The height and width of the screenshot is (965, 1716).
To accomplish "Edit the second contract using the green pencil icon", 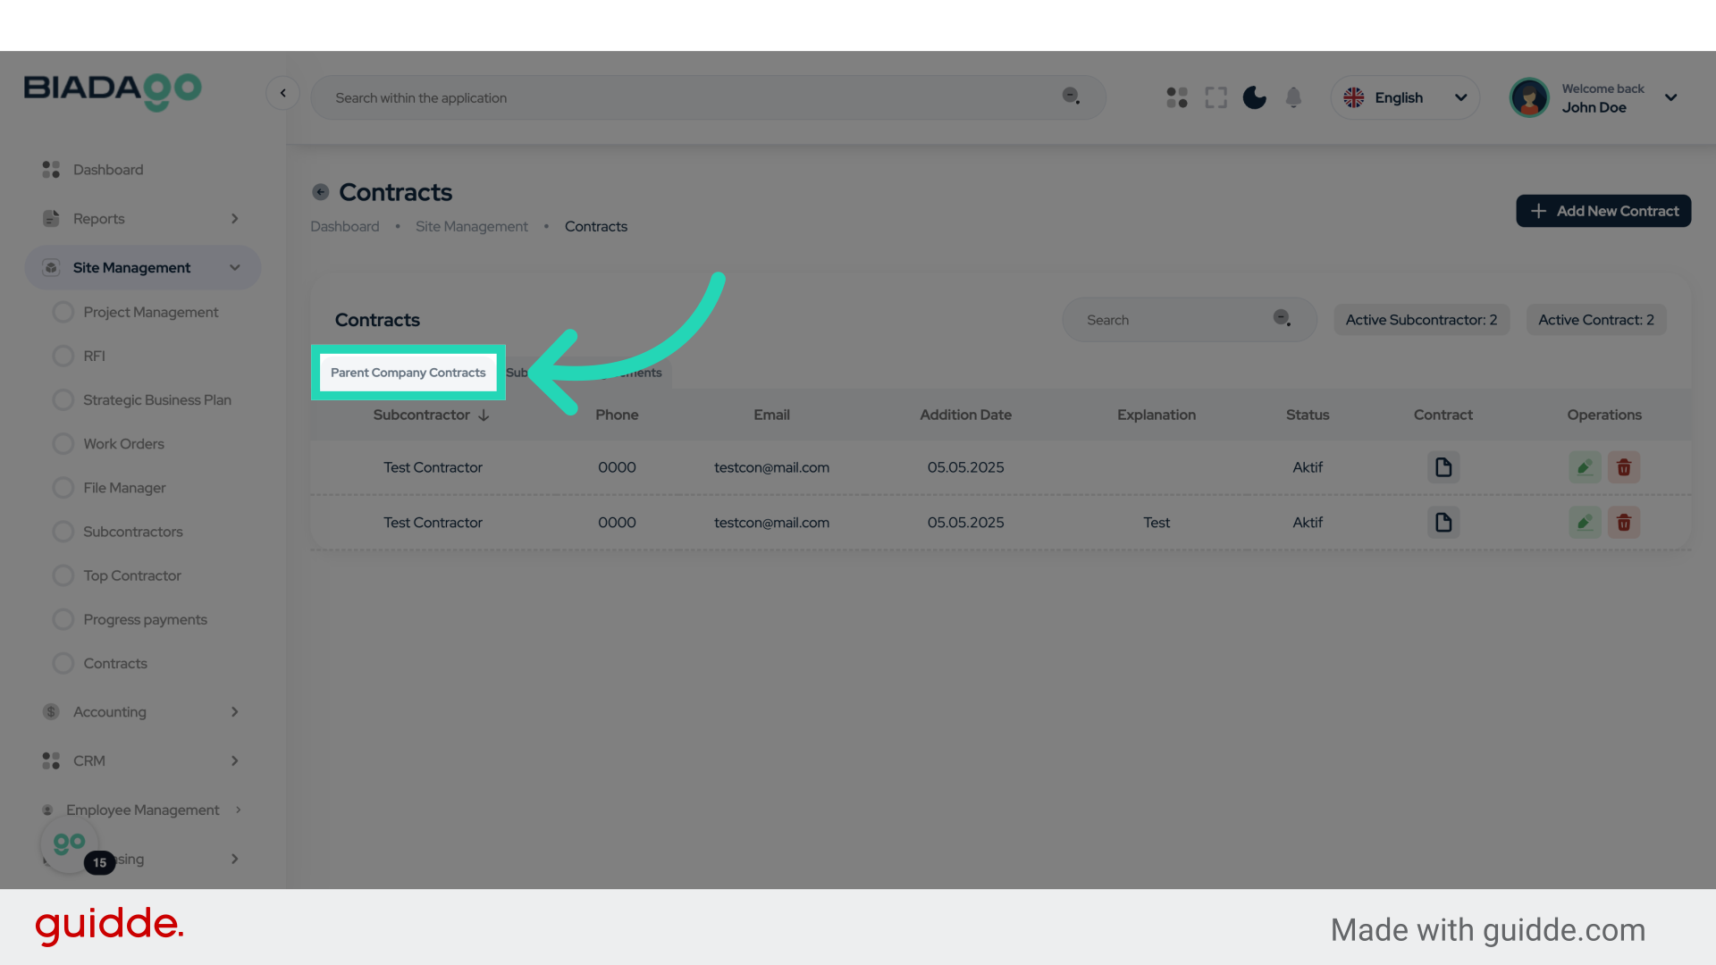I will [x=1584, y=523].
